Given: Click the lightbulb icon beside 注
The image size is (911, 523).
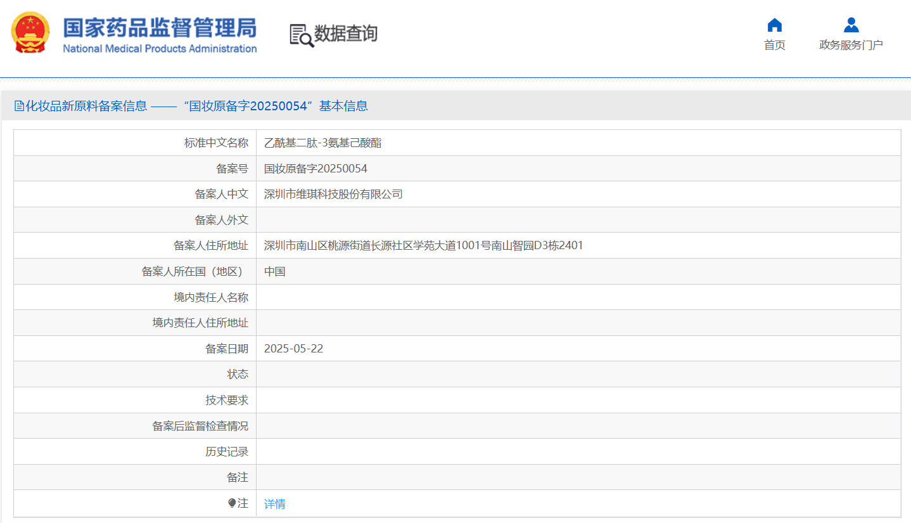Looking at the screenshot, I should click(x=232, y=503).
